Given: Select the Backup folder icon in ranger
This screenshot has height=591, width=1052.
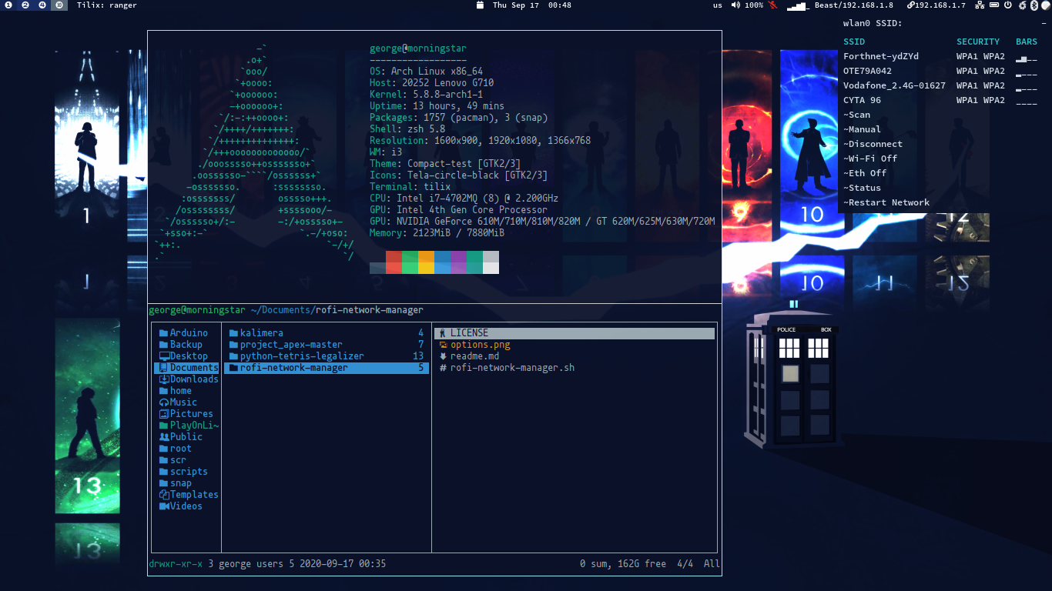Looking at the screenshot, I should [x=163, y=345].
